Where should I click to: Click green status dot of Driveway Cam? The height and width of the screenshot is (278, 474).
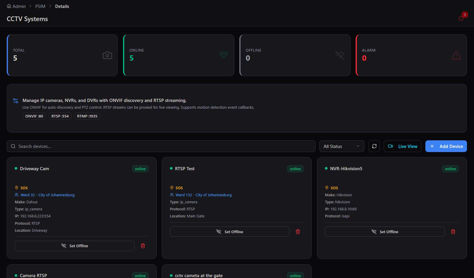[16, 168]
